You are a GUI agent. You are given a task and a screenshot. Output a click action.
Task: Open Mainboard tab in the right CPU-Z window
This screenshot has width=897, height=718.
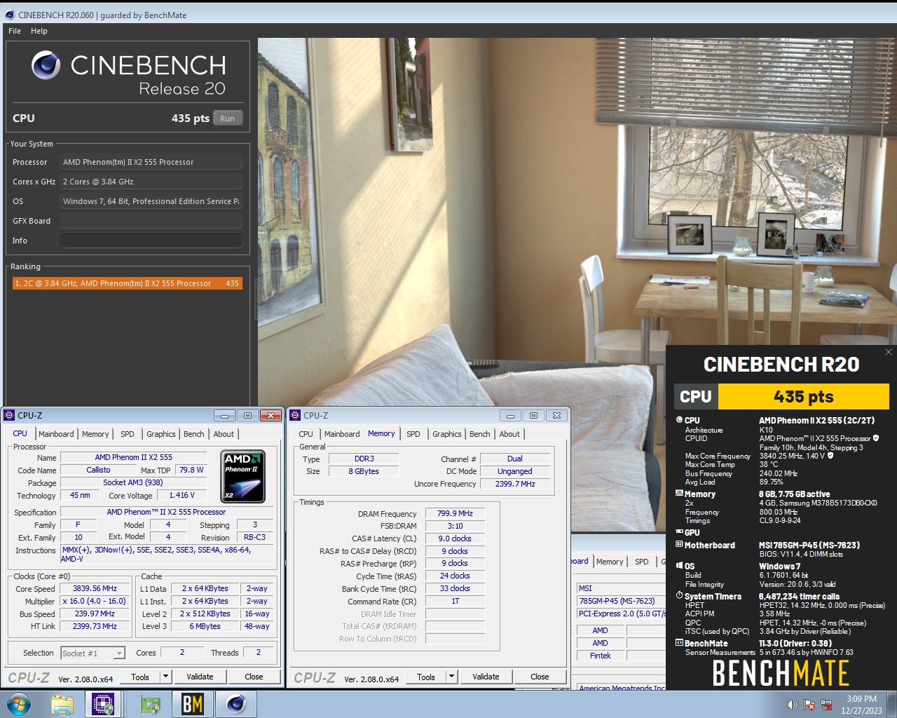[342, 434]
